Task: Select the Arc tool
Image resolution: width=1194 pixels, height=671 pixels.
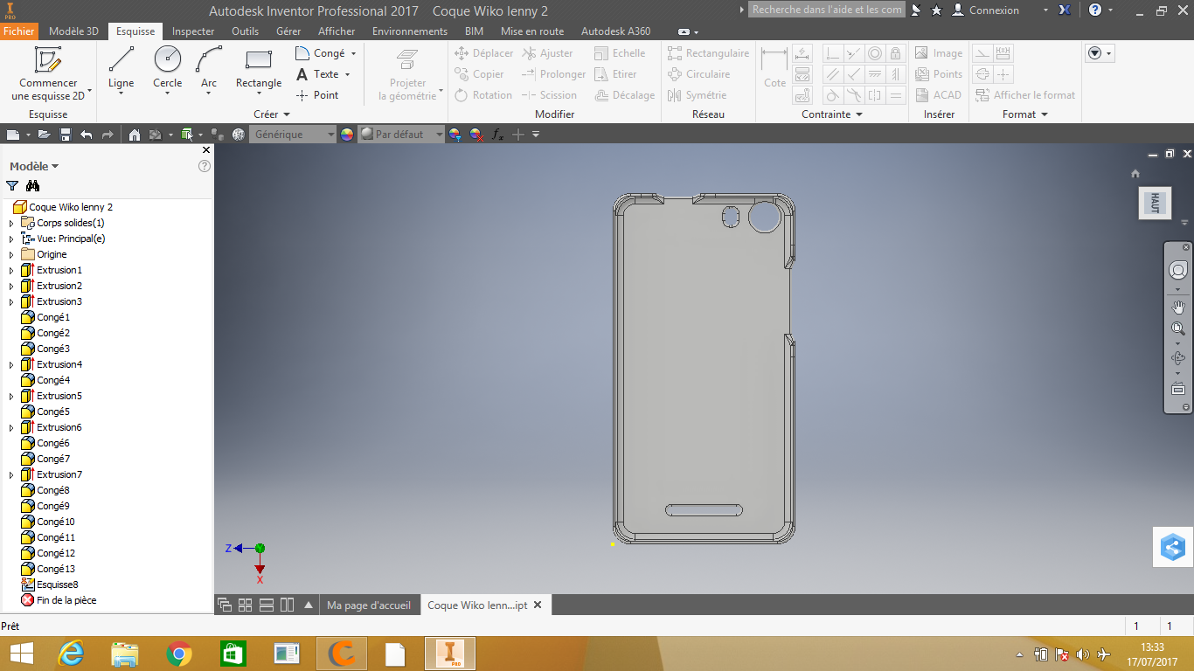Action: (209, 68)
